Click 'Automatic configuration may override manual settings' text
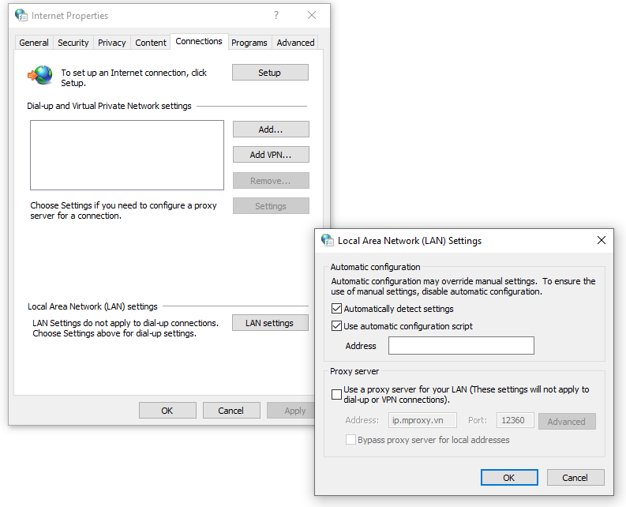Screen dimensions: 626x507 pyautogui.click(x=463, y=286)
